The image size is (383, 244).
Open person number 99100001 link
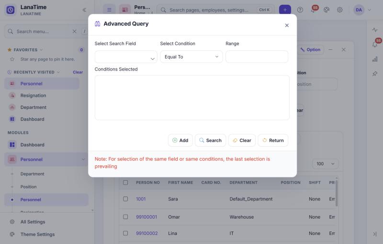(x=146, y=217)
